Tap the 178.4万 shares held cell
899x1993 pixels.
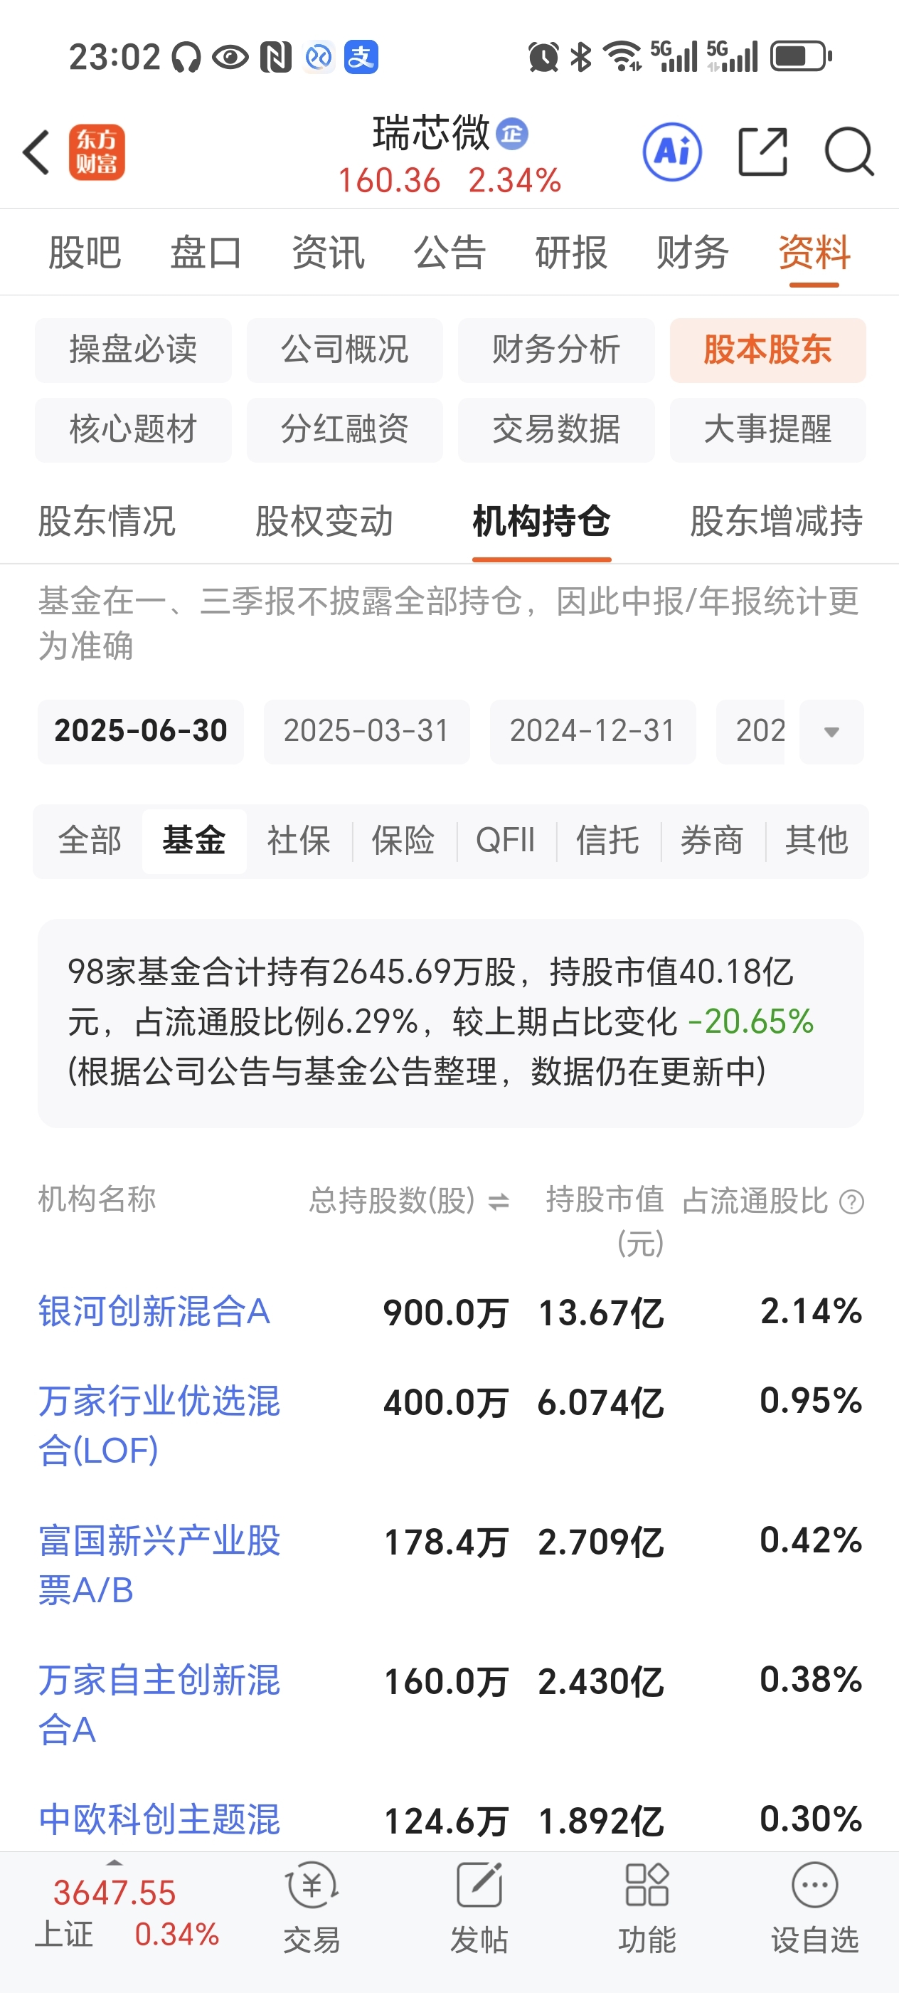[446, 1542]
